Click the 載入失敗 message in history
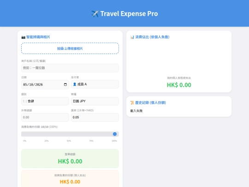The height and width of the screenshot is (187, 249). point(136,111)
